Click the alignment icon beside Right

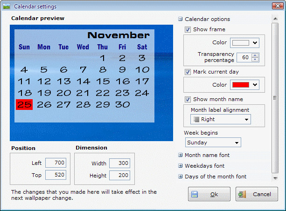click(x=196, y=119)
